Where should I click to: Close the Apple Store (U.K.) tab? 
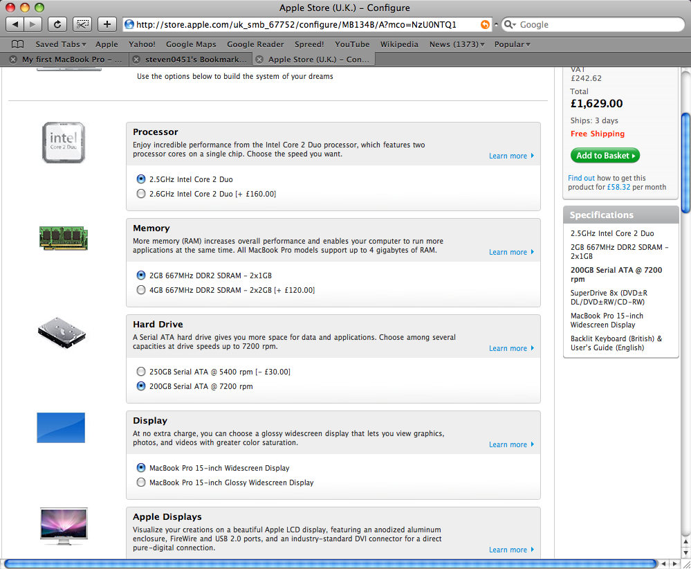[259, 60]
